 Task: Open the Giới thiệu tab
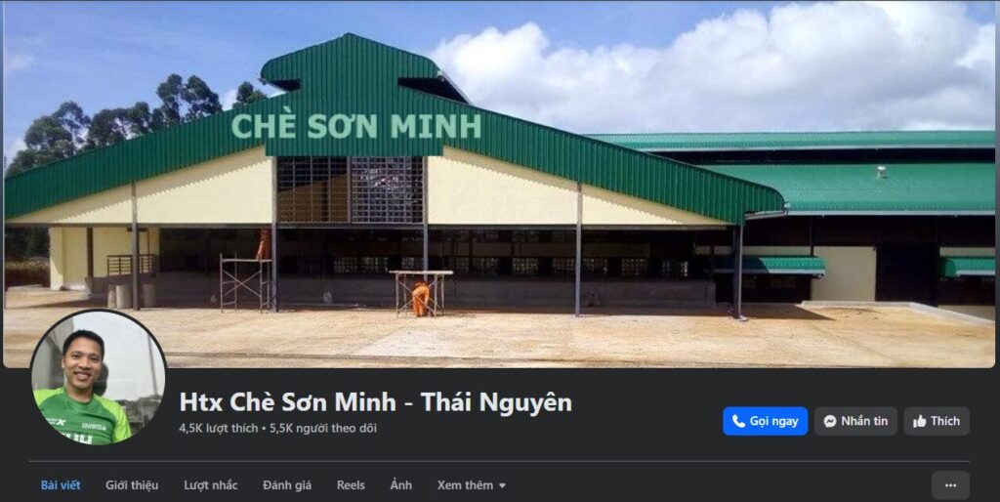pyautogui.click(x=132, y=485)
